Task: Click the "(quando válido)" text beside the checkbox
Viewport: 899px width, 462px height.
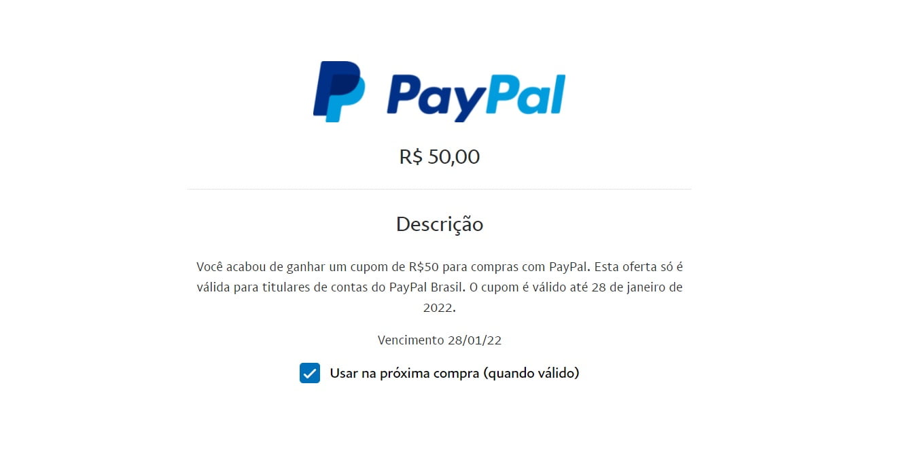Action: [531, 373]
